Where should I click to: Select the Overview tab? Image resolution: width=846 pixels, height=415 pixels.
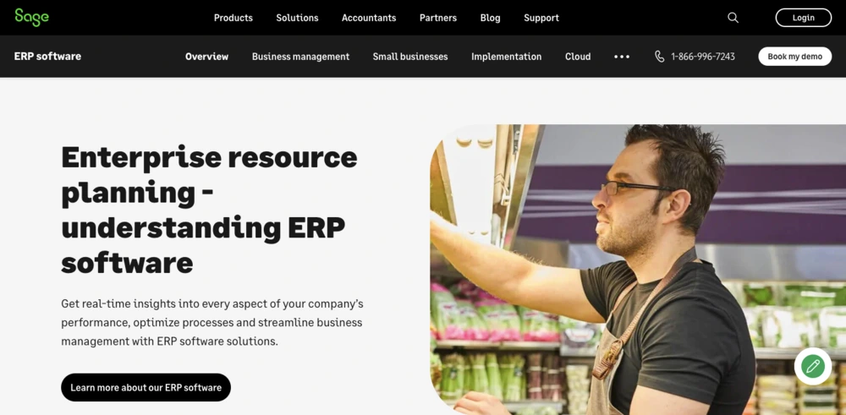click(x=206, y=57)
